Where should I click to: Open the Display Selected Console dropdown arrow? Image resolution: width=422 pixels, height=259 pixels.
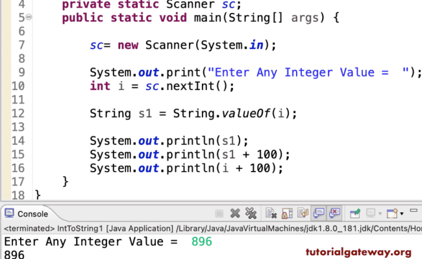tap(380, 214)
